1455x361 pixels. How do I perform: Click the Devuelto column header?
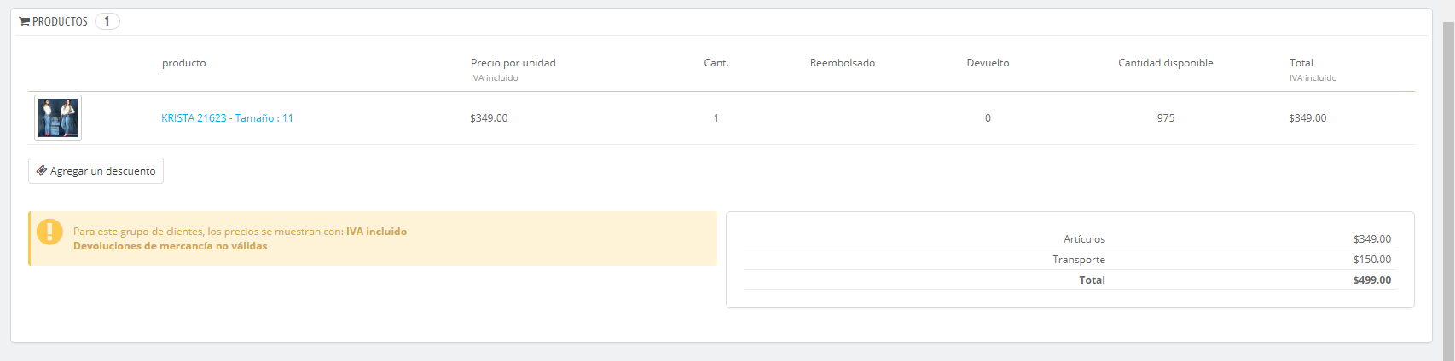(988, 63)
